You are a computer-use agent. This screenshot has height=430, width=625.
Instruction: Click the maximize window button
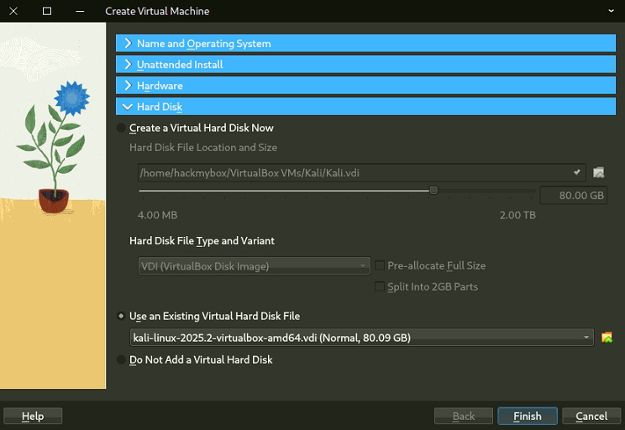click(x=47, y=12)
